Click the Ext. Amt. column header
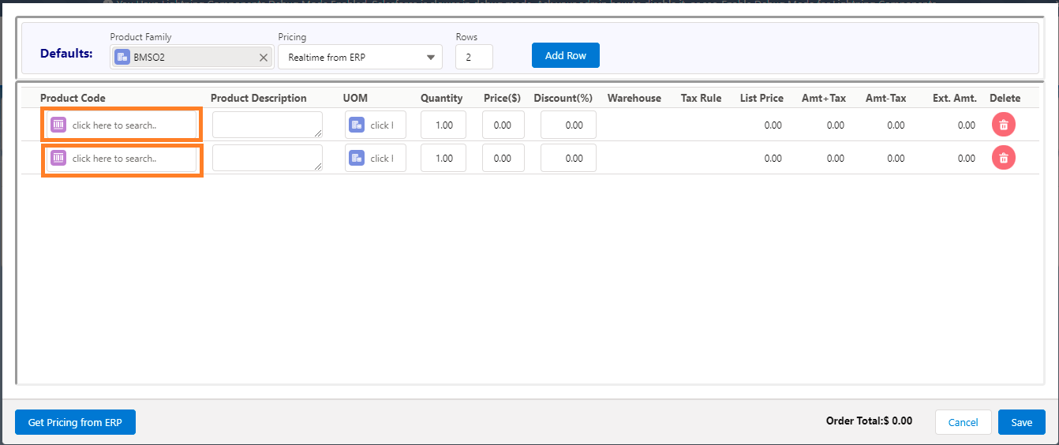1059x445 pixels. coord(955,98)
